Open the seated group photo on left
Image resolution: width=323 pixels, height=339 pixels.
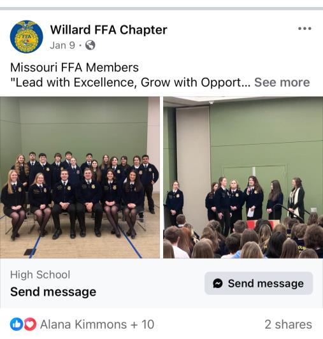(80, 177)
